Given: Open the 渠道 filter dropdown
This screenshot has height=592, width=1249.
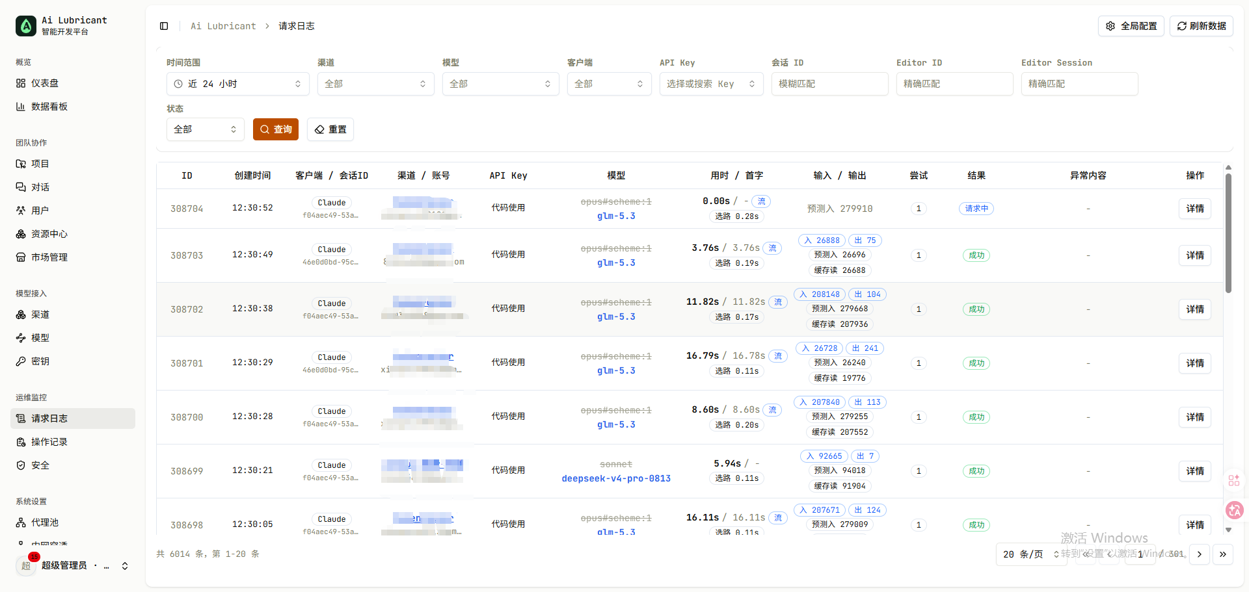Looking at the screenshot, I should pyautogui.click(x=376, y=84).
